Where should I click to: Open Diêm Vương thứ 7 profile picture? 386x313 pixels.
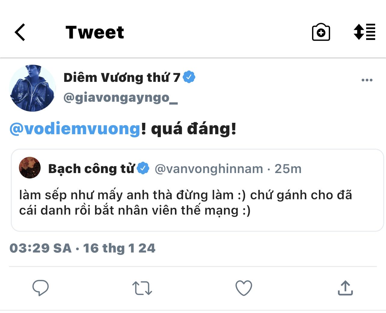pos(32,88)
